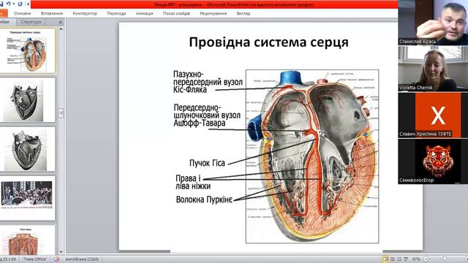Select the third grayscale heart slide thumbnail

tap(28, 149)
